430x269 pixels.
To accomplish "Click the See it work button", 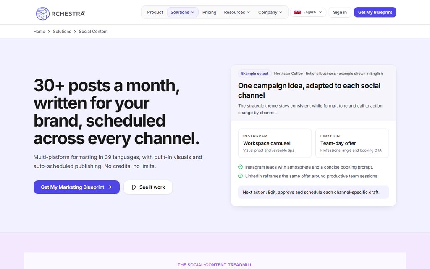I will tap(148, 187).
